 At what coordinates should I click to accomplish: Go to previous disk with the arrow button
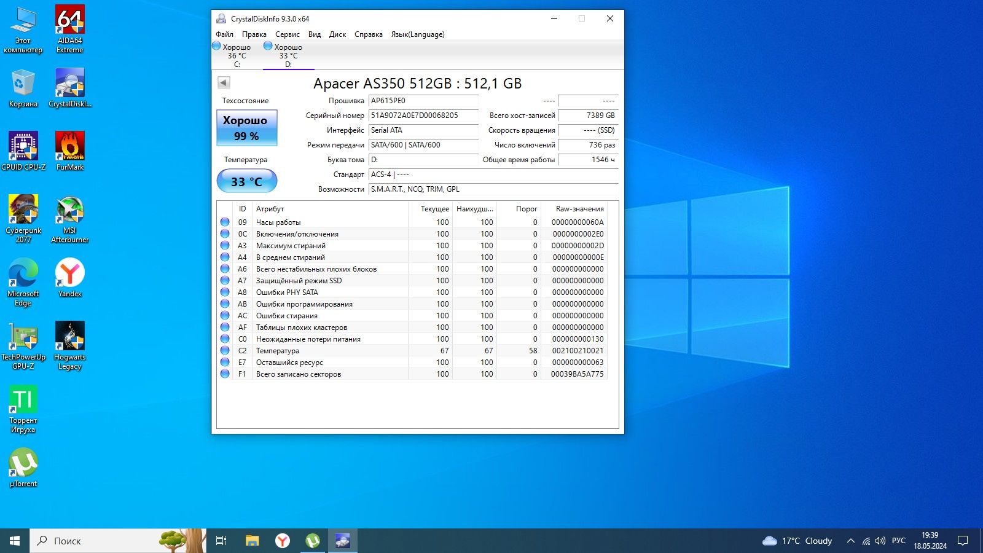(x=224, y=82)
